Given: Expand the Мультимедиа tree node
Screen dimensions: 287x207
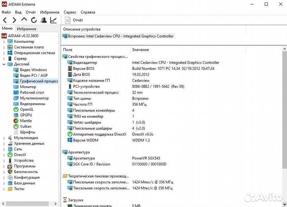Looking at the screenshot, I should tap(4, 138).
